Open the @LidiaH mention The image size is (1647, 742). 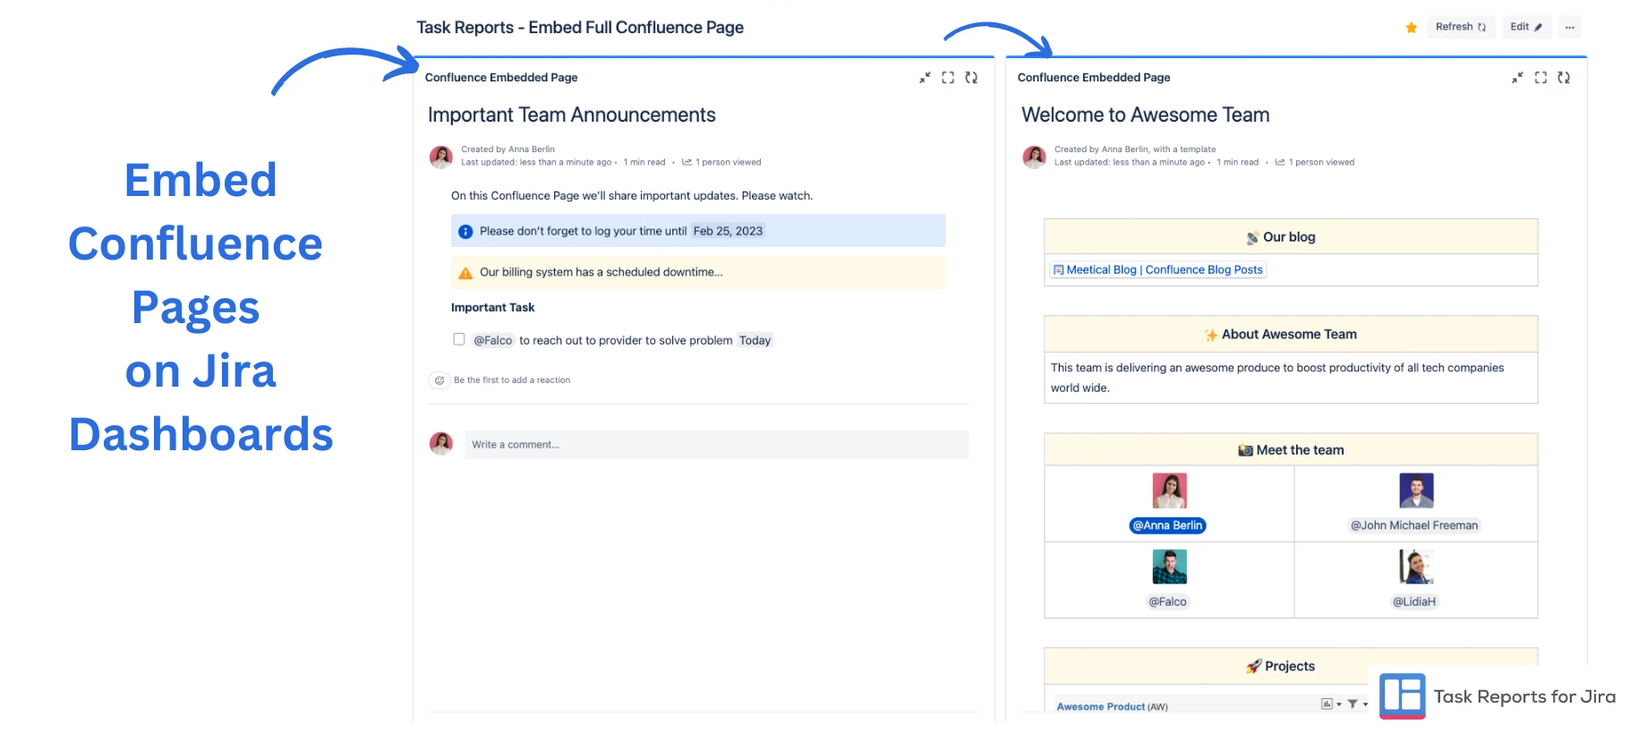tap(1414, 601)
